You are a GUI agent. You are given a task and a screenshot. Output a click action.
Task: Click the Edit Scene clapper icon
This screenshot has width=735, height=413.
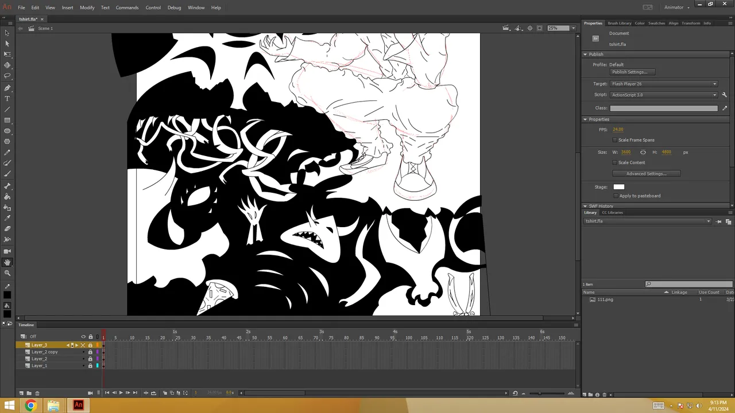pyautogui.click(x=505, y=28)
